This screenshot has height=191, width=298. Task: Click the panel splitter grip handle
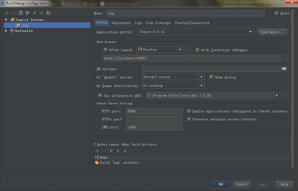pyautogui.click(x=92, y=92)
